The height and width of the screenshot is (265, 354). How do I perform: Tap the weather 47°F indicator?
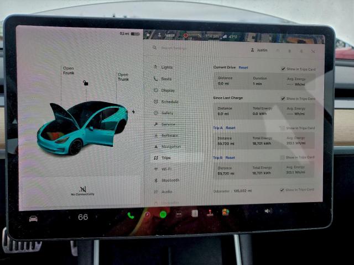coord(230,36)
